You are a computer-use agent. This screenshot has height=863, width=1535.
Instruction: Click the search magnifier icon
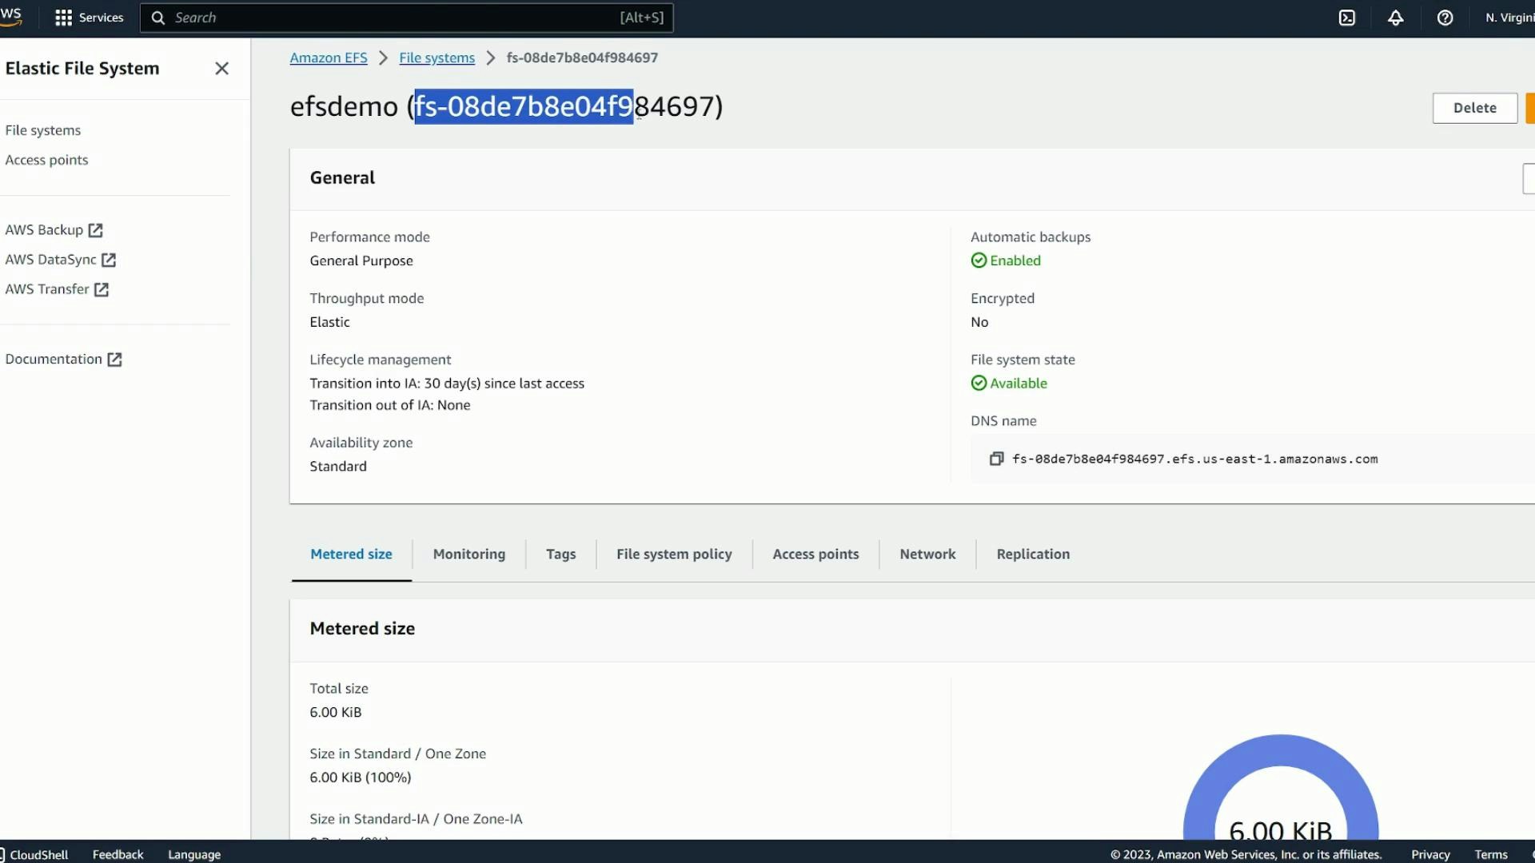point(157,17)
